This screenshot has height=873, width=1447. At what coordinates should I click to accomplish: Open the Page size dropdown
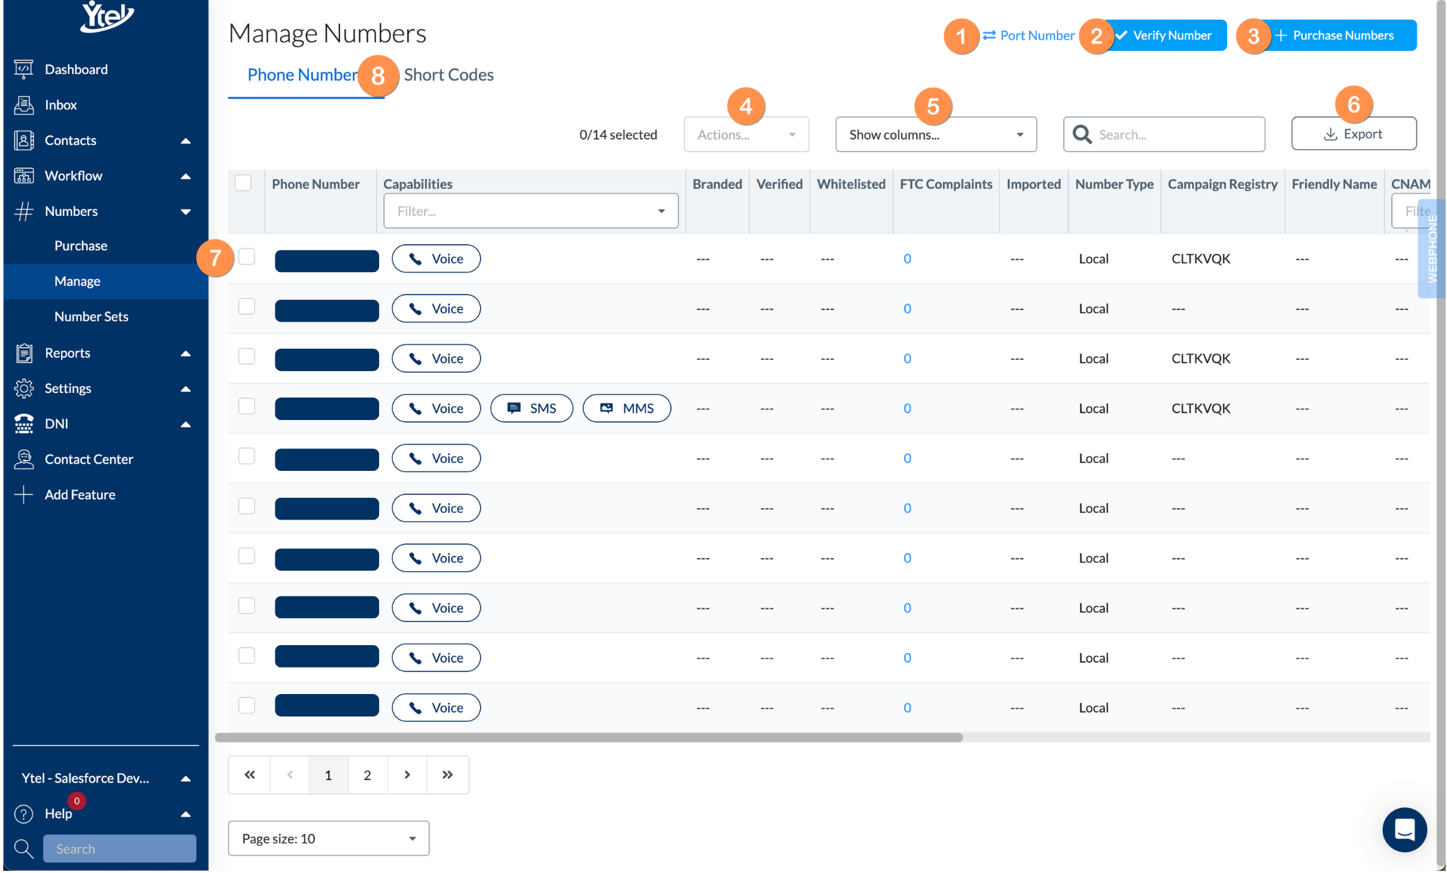click(328, 839)
